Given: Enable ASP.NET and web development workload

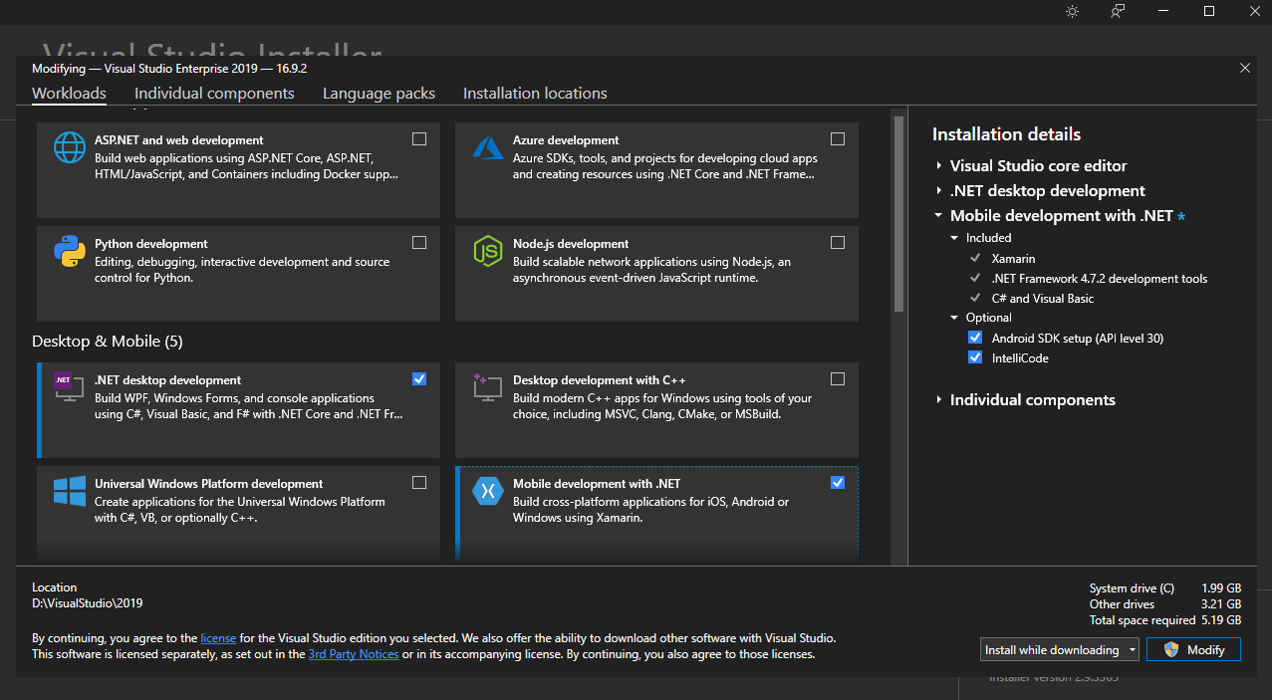Looking at the screenshot, I should click(419, 138).
